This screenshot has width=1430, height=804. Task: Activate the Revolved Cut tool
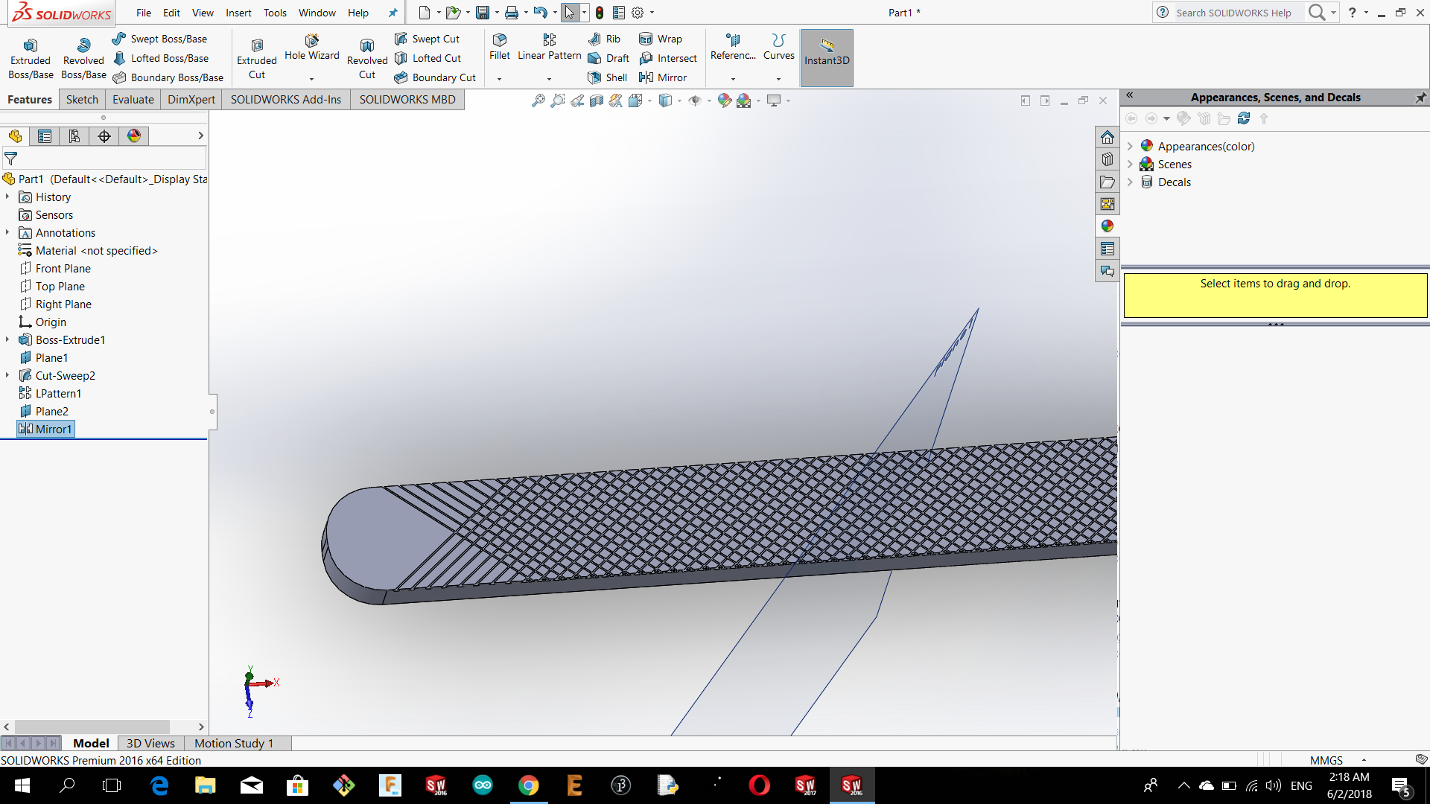click(x=367, y=59)
